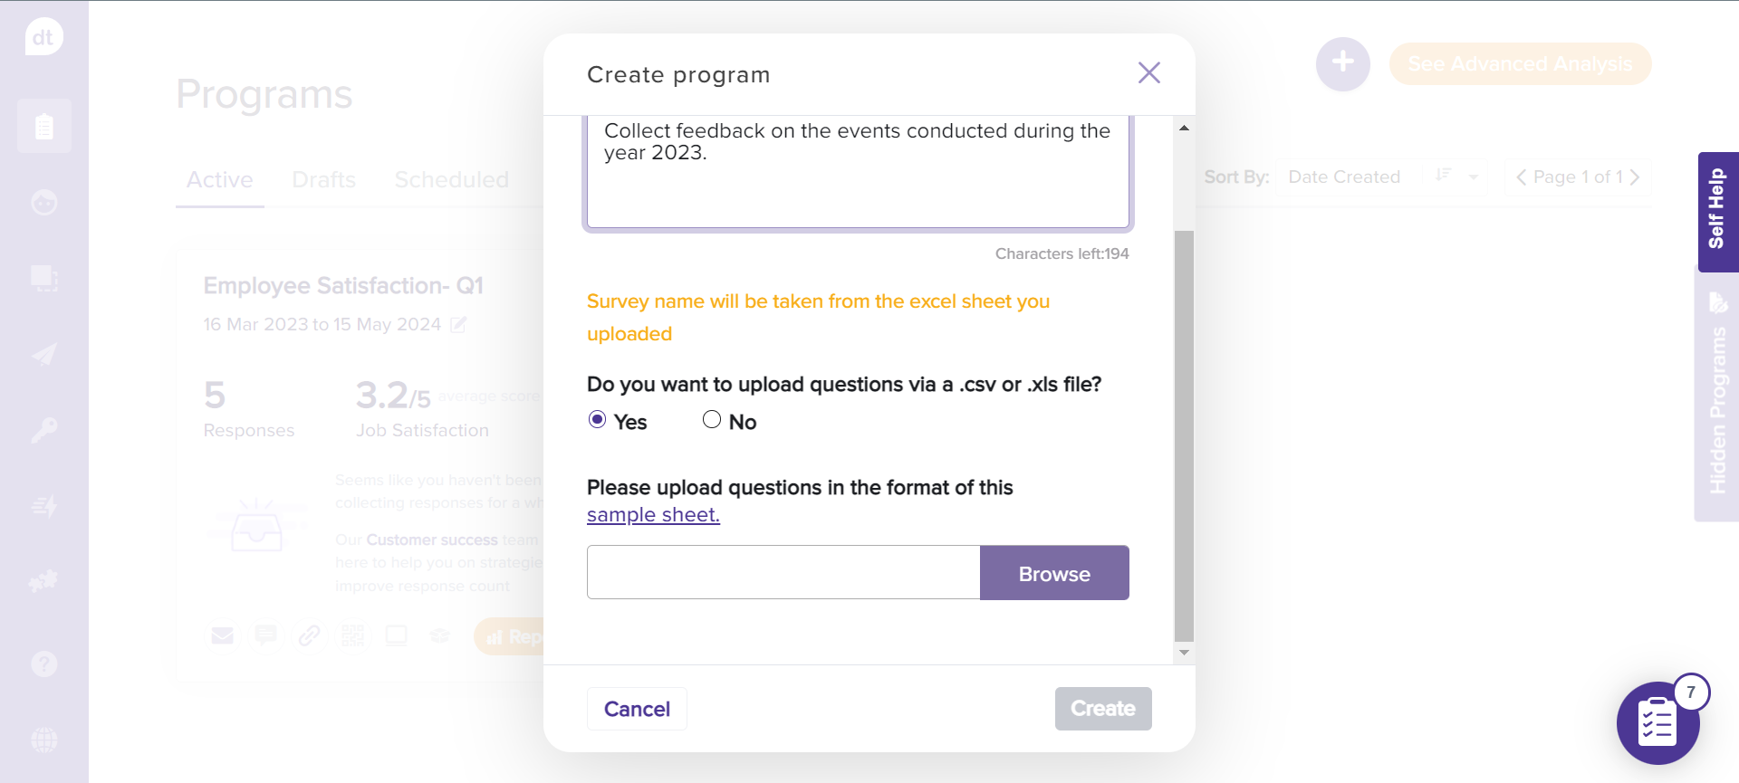Click the key icon in the sidebar
The width and height of the screenshot is (1739, 783).
point(43,430)
